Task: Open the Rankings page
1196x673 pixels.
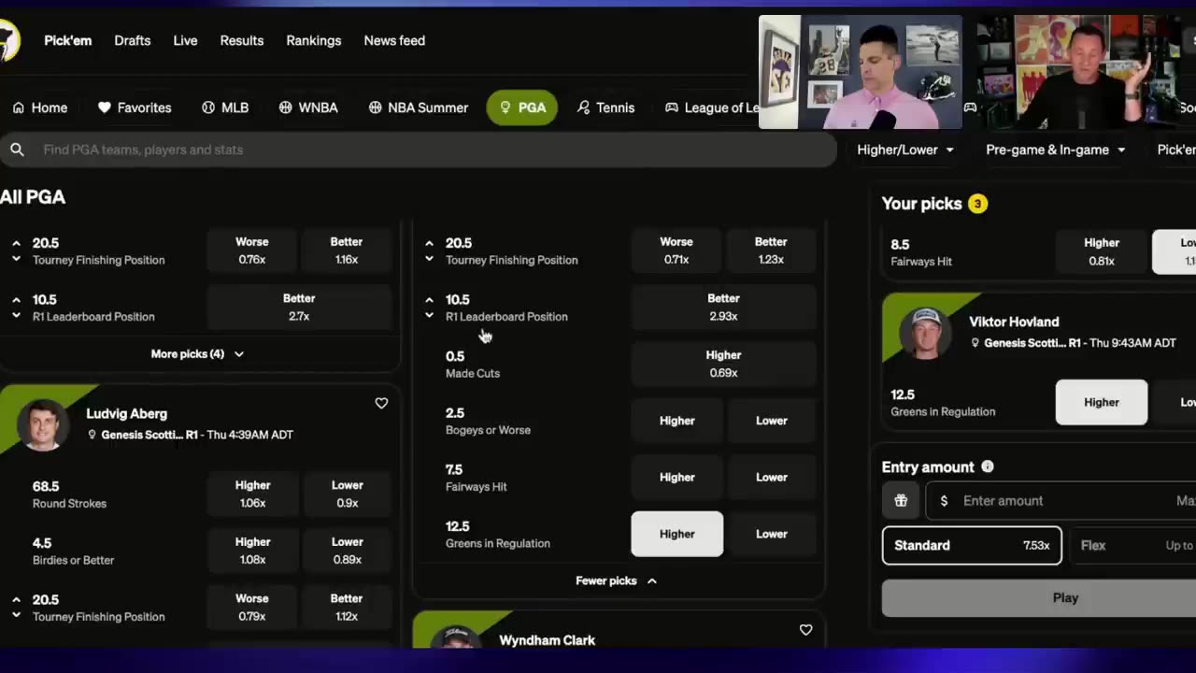Action: [314, 40]
